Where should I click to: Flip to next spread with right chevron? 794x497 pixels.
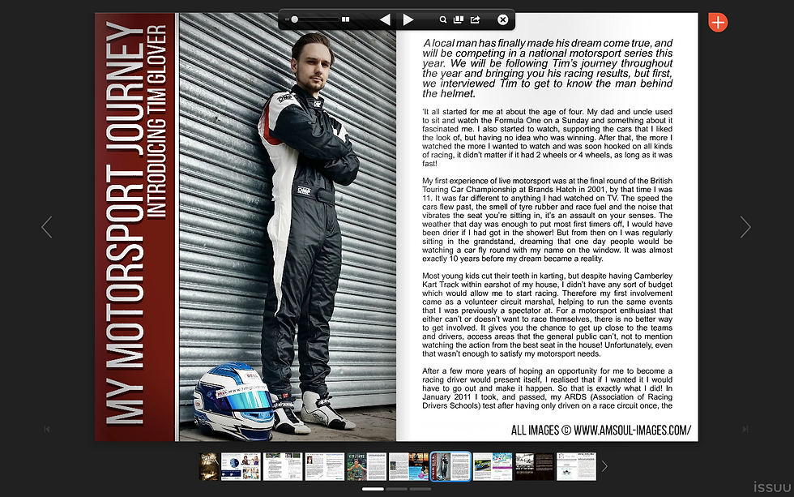pyautogui.click(x=745, y=227)
